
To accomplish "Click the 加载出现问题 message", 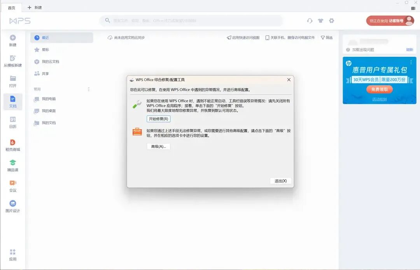I will [363, 49].
